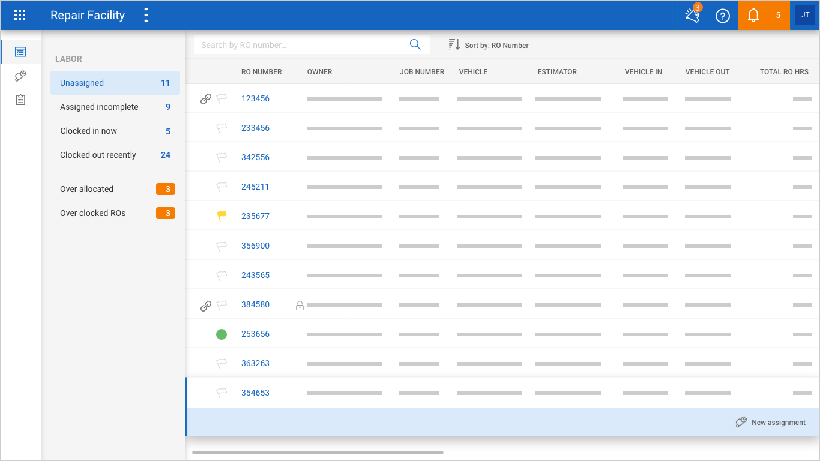Open the wrench assignments icon in left rail
The image size is (820, 461).
pyautogui.click(x=20, y=76)
